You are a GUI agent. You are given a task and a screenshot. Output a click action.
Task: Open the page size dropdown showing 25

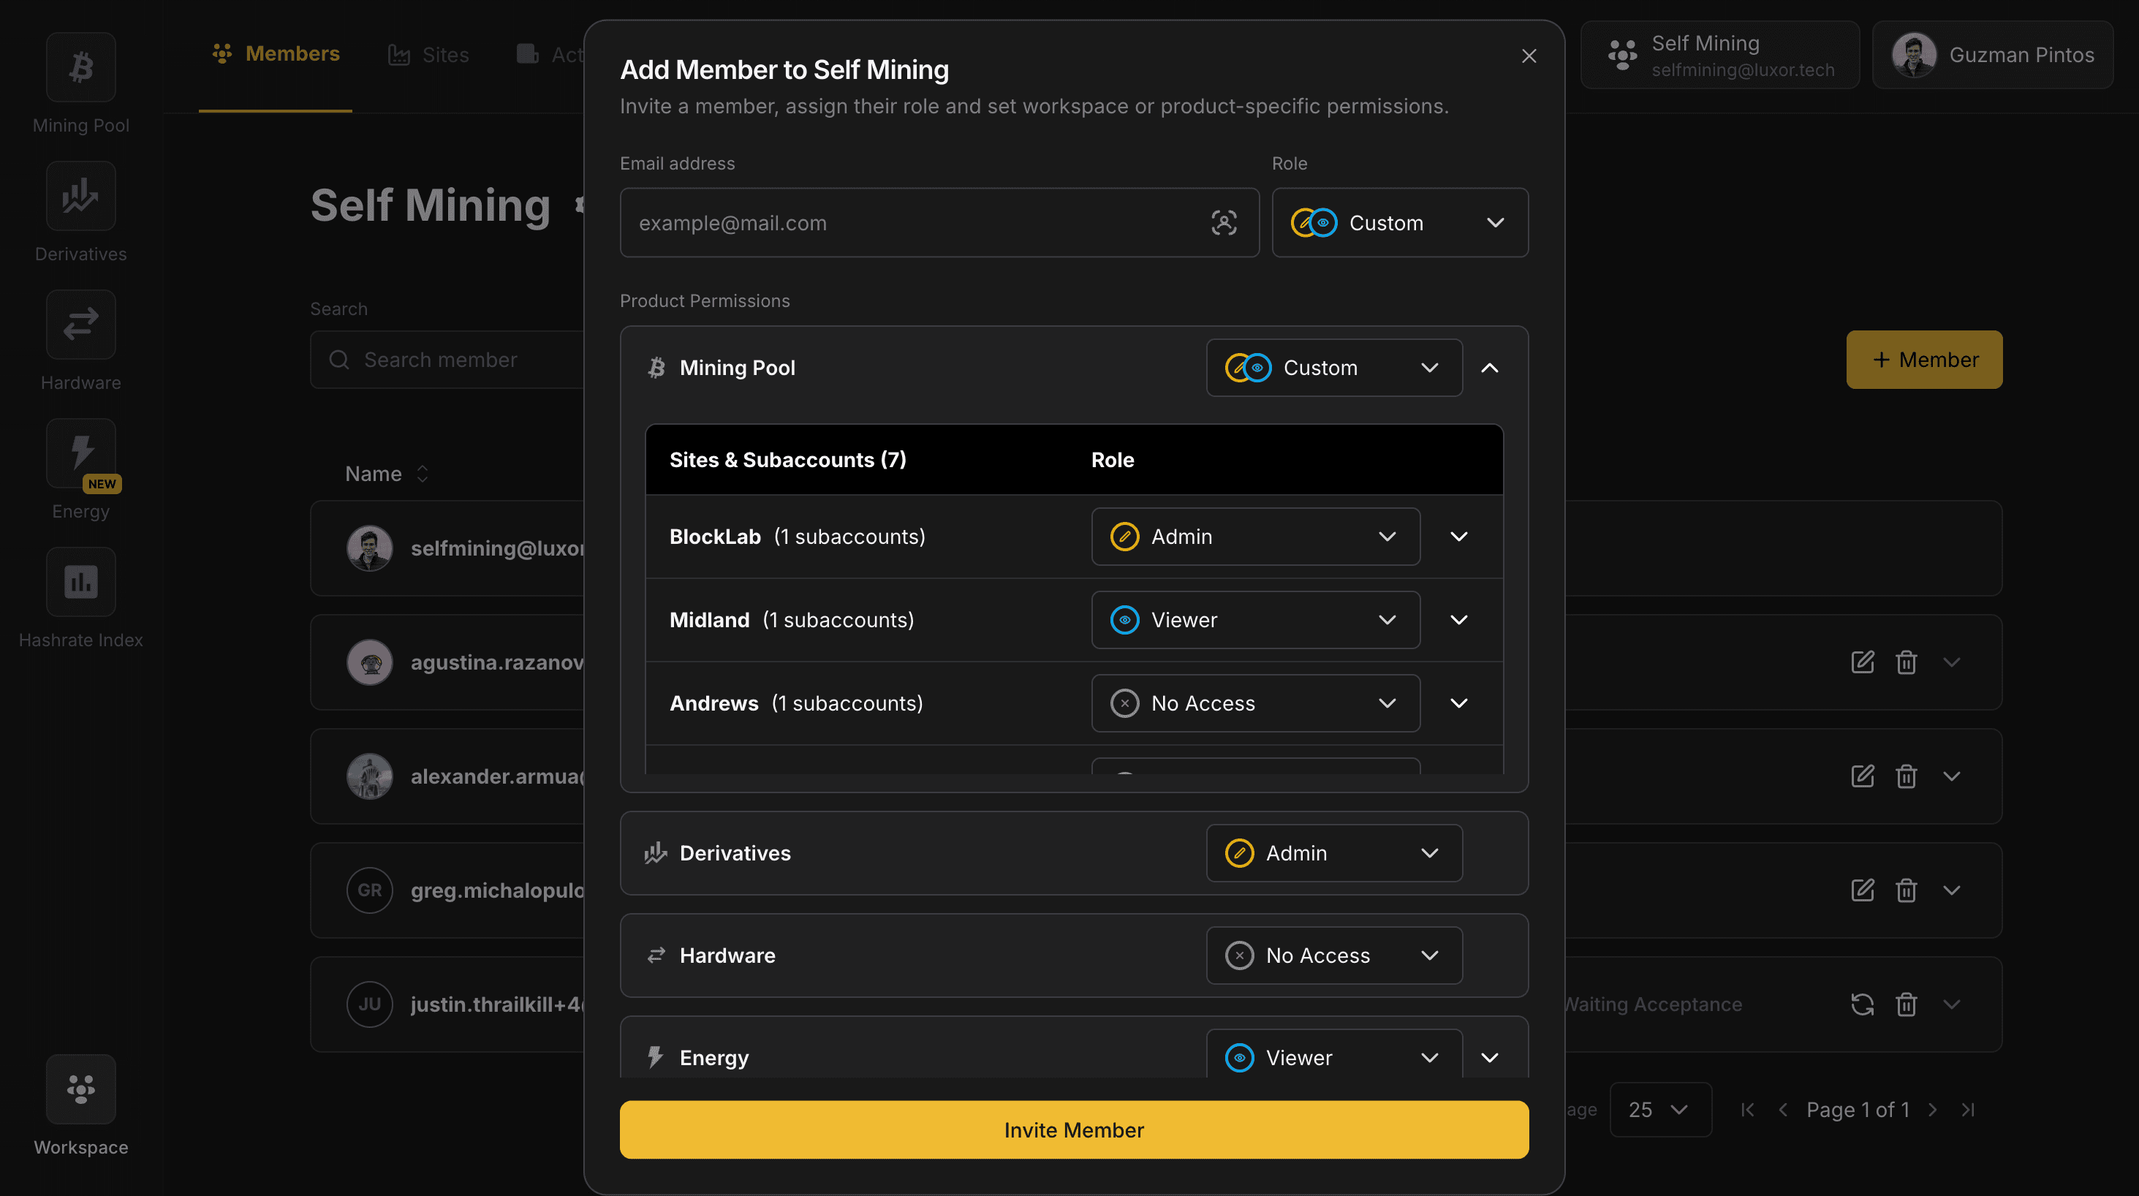point(1660,1110)
